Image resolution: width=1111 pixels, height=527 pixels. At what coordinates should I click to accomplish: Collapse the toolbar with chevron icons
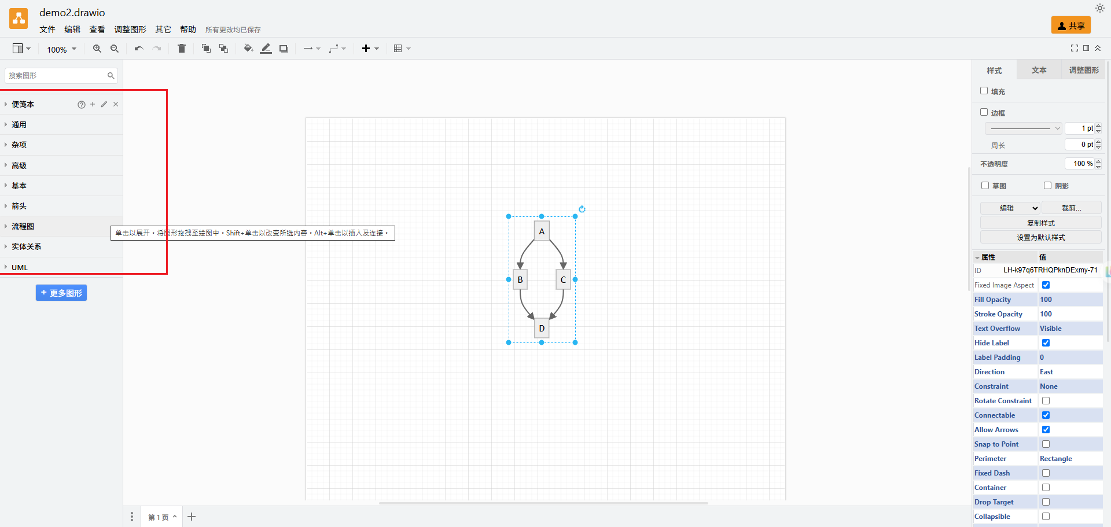point(1098,48)
